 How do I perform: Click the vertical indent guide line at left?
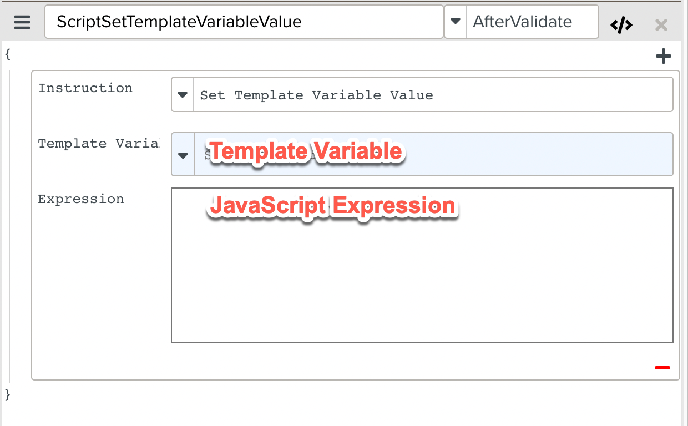tap(9, 222)
